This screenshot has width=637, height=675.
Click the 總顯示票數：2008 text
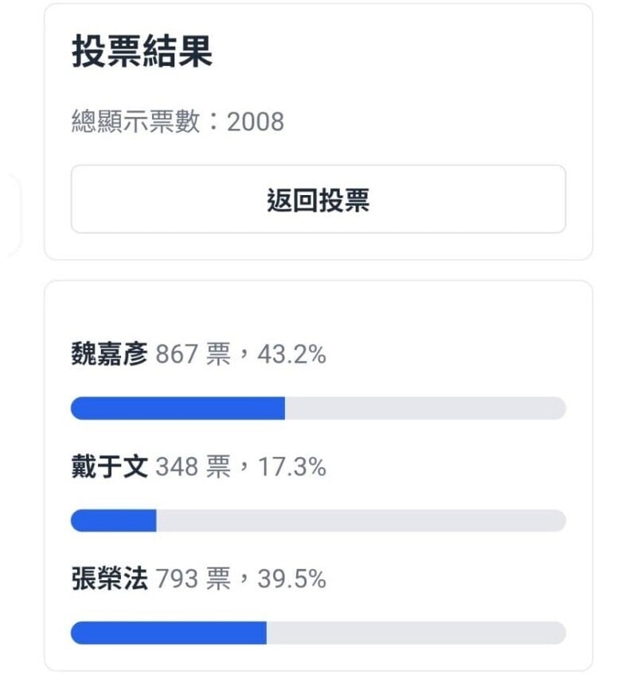tap(178, 121)
